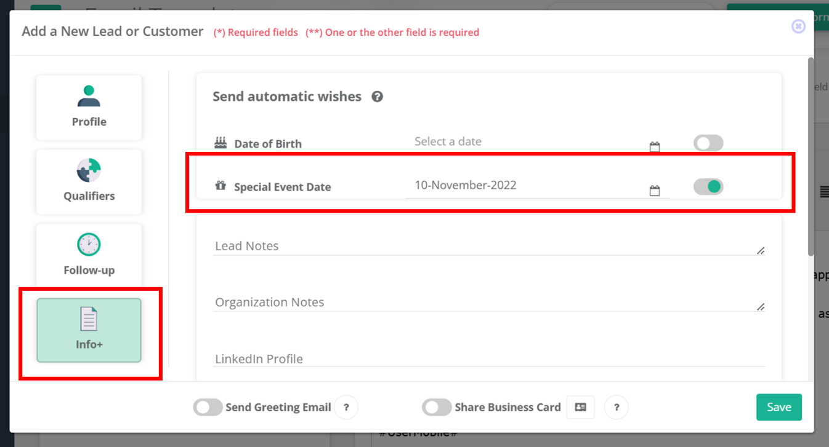Click the help icon beside Send automatic wishes
The width and height of the screenshot is (829, 447).
(378, 97)
